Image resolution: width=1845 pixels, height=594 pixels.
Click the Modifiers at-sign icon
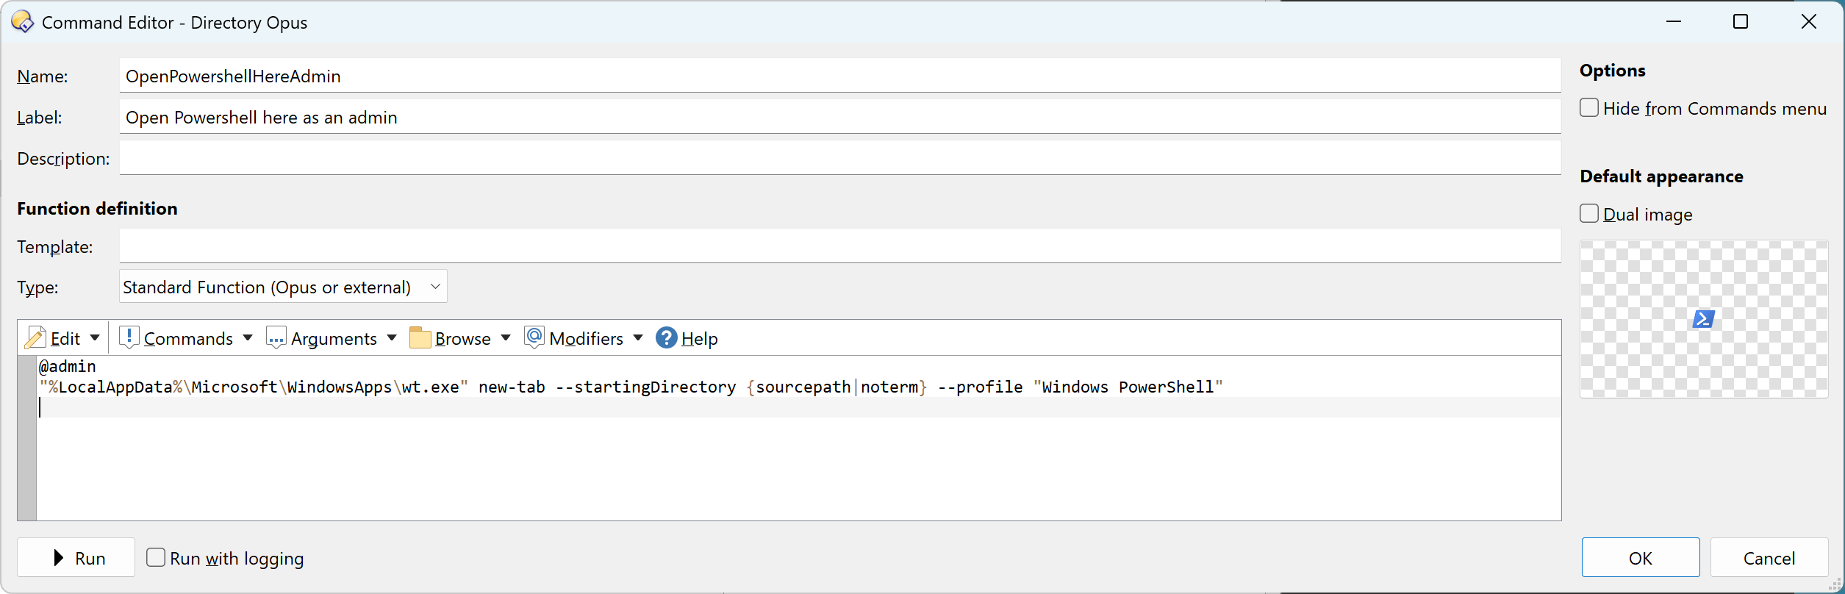coord(534,337)
